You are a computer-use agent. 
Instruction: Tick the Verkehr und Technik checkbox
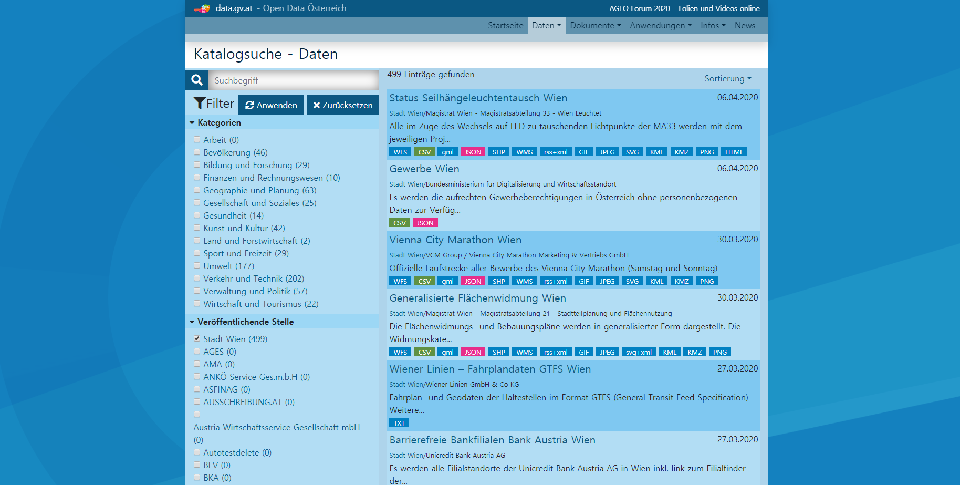pyautogui.click(x=197, y=278)
